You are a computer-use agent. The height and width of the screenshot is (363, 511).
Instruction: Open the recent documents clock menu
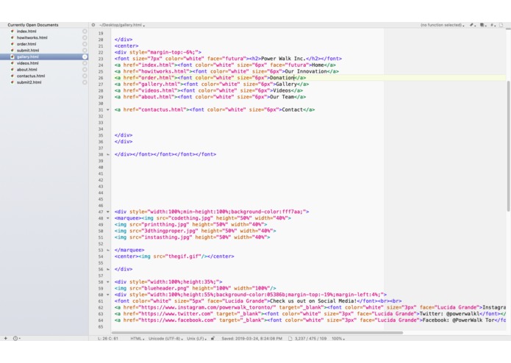pos(16,338)
